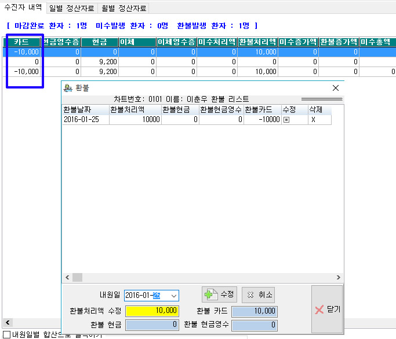Click the 카드 column header
Viewport: 396px width, 339px height.
(x=21, y=42)
